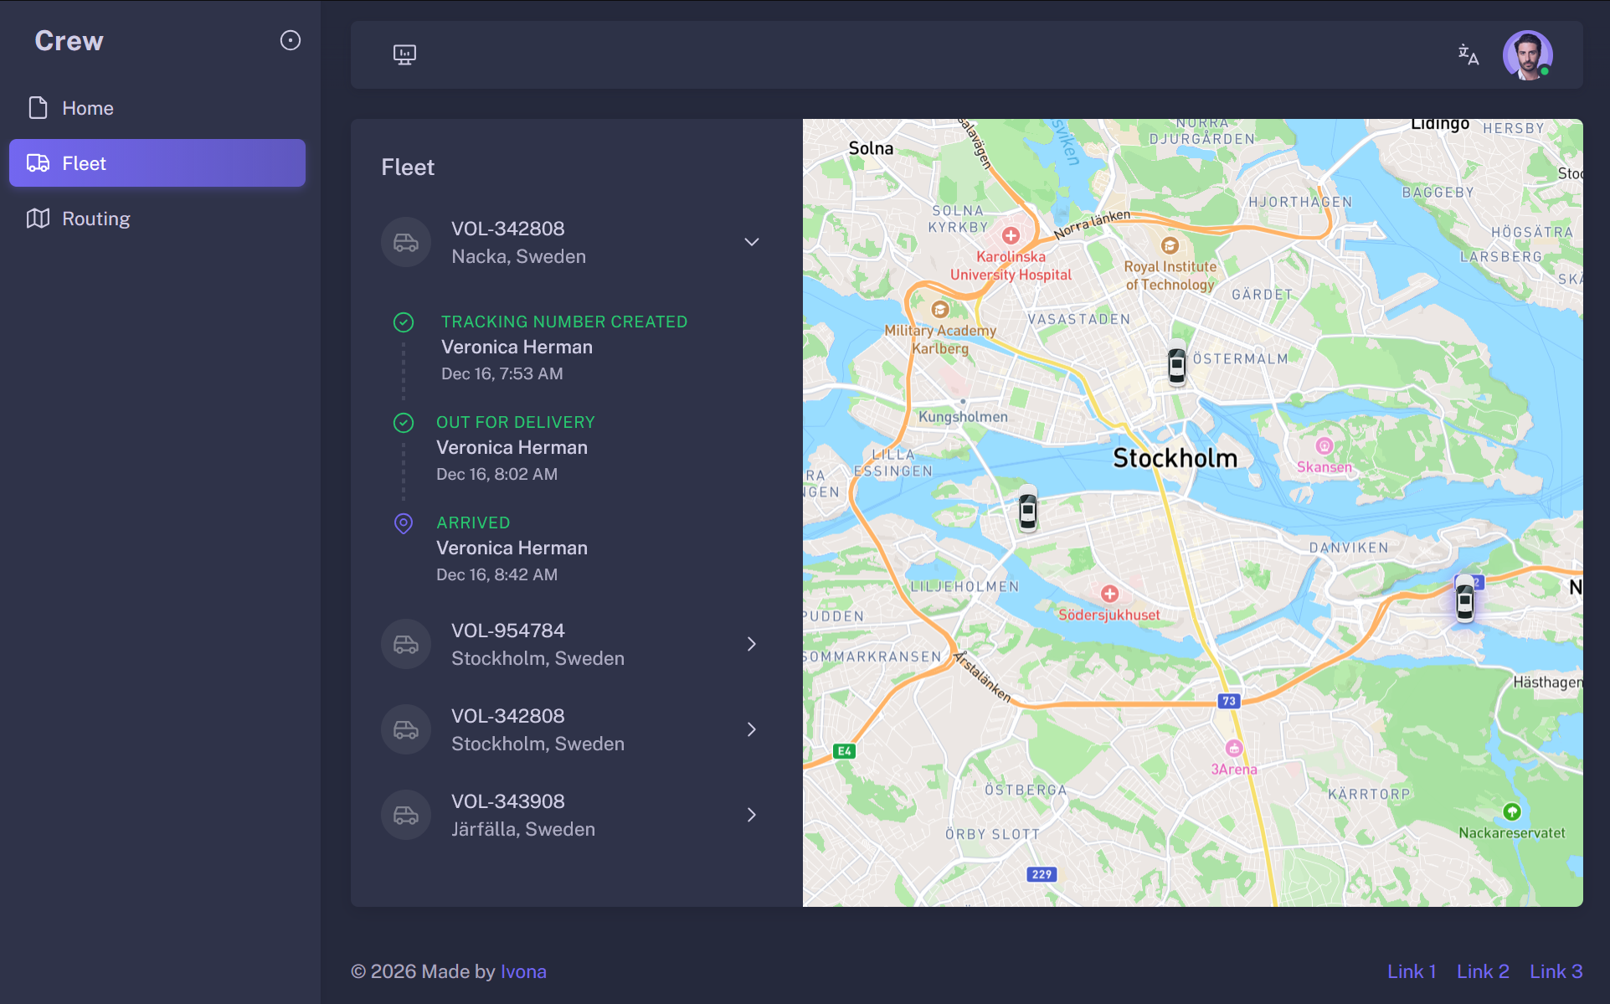Image resolution: width=1610 pixels, height=1004 pixels.
Task: Click the truck icon on the Fleet sidebar item
Action: (x=38, y=162)
